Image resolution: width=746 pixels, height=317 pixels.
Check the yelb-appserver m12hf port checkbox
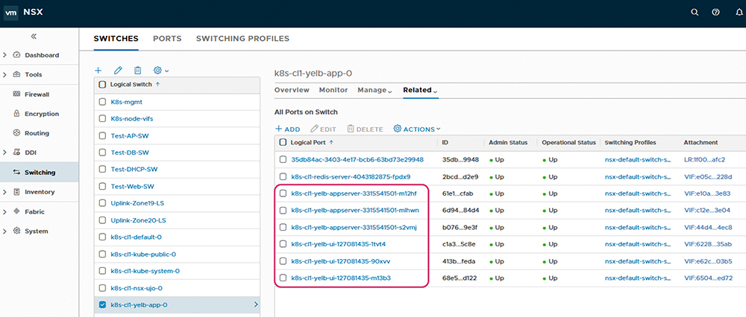click(283, 193)
